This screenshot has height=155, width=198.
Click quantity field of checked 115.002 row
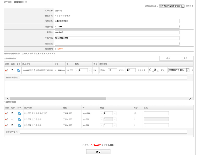pos(108,125)
